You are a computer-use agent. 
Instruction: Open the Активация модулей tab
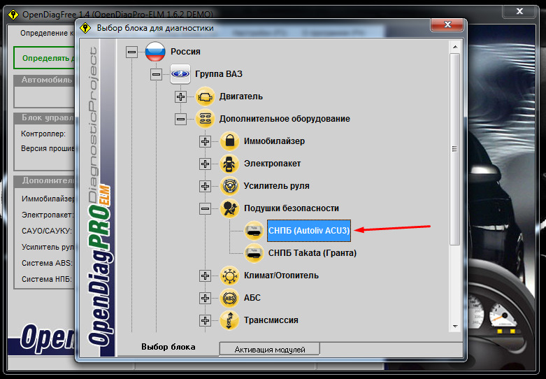coord(270,350)
